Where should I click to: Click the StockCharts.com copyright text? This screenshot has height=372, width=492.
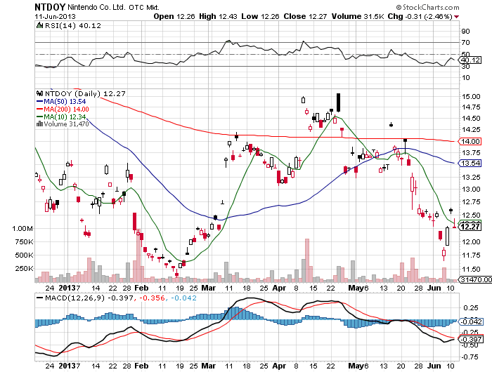point(427,7)
